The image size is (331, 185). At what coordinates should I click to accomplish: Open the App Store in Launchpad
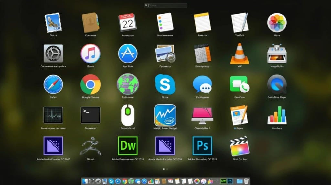(128, 54)
